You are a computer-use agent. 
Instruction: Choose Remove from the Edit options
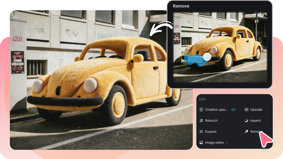256,131
